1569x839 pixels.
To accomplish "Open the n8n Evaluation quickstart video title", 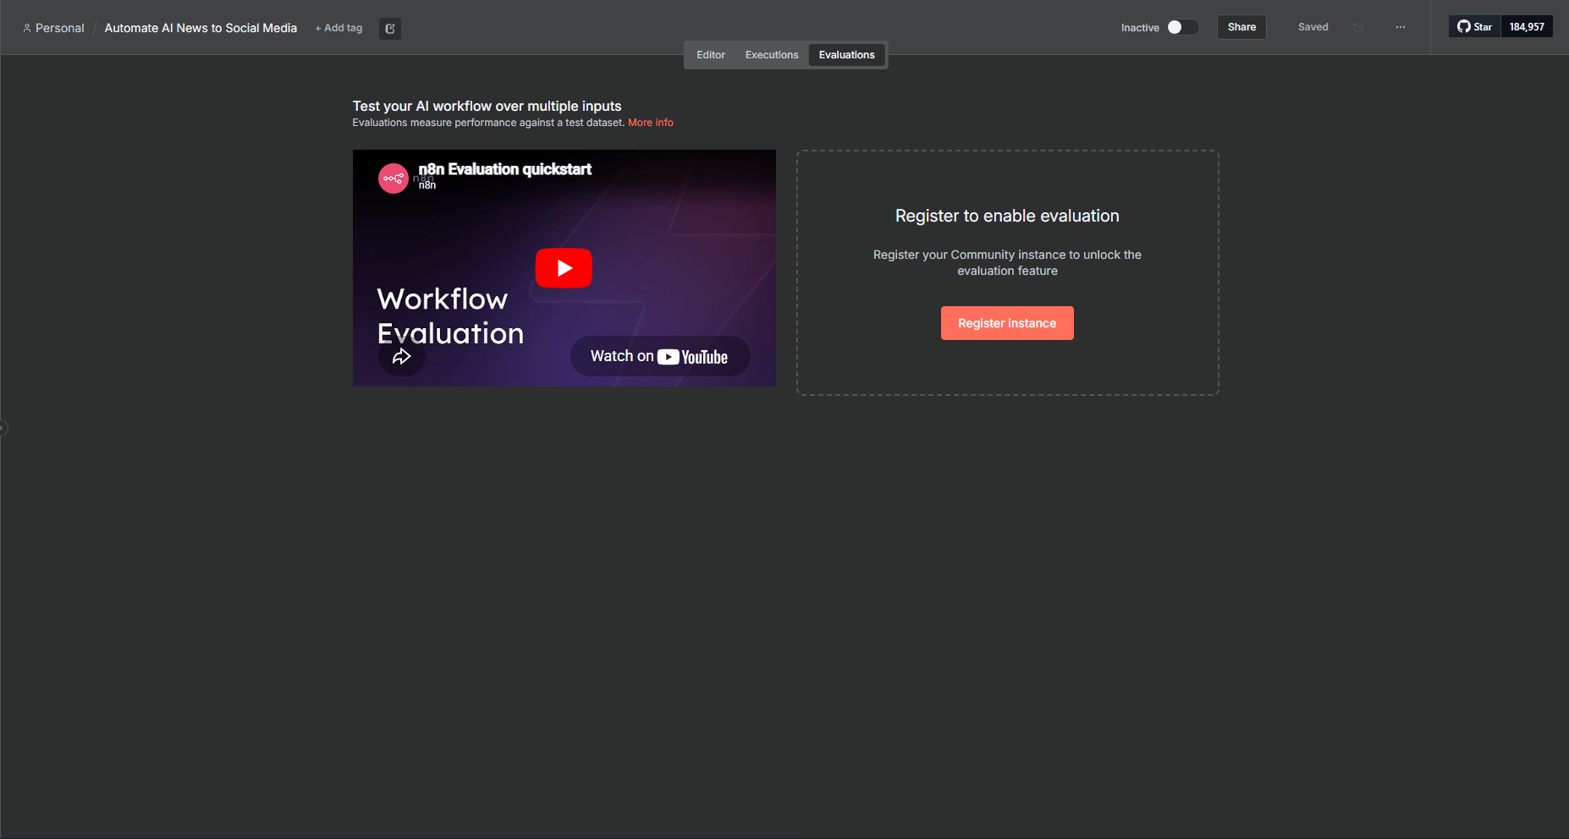I will (x=504, y=169).
